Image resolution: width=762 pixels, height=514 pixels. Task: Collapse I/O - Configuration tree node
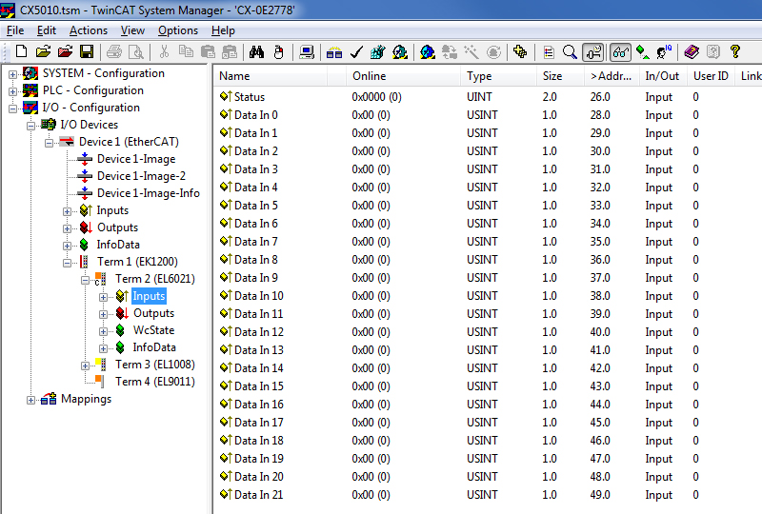(12, 109)
